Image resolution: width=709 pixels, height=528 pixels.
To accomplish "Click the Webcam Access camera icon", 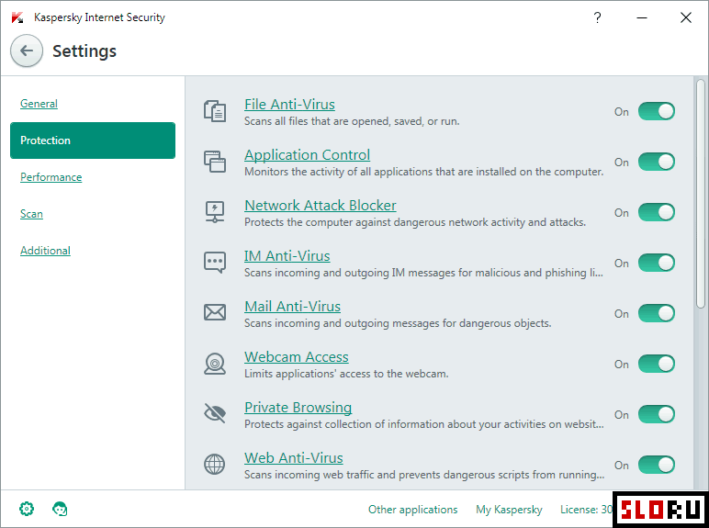I will (x=215, y=364).
